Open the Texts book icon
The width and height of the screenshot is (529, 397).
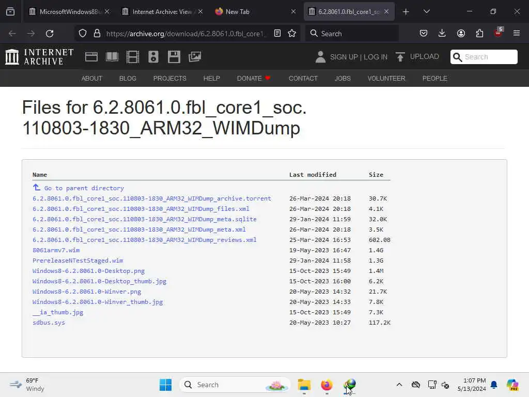(112, 57)
